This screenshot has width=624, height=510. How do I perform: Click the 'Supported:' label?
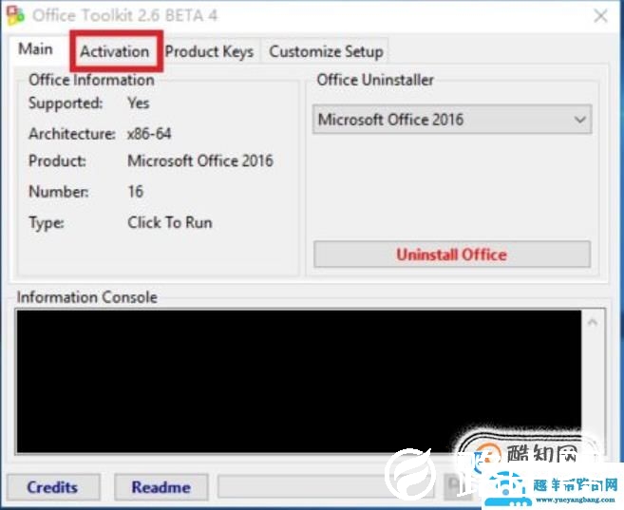click(x=66, y=104)
